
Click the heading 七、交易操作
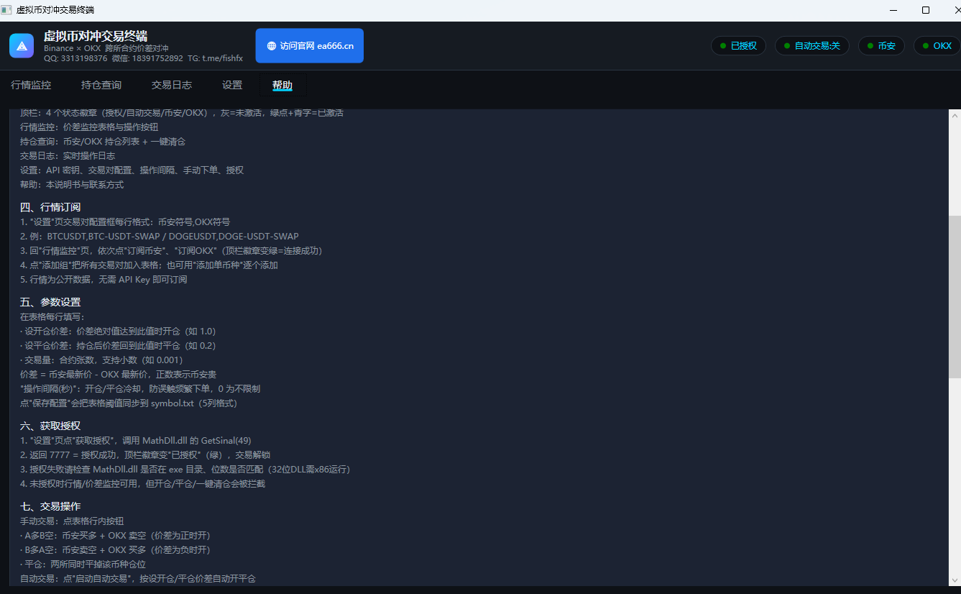[50, 506]
